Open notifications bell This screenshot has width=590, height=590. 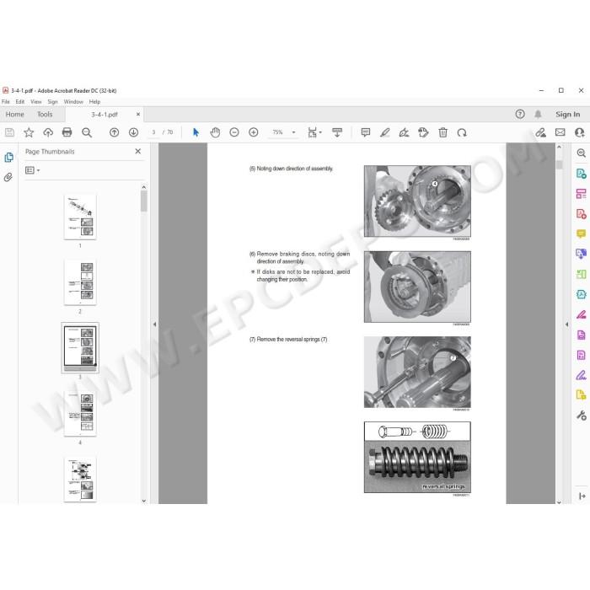[538, 114]
